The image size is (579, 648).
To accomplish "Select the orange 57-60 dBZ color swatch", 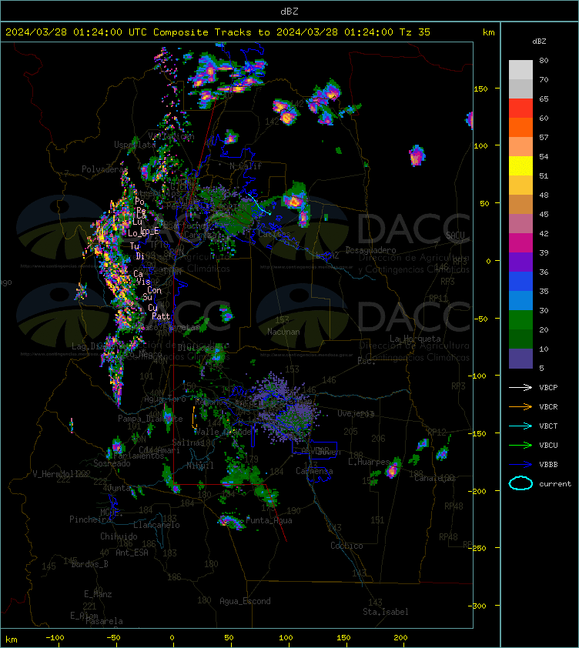I will pos(520,127).
